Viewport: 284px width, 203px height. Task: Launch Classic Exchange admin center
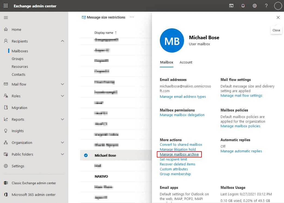pos(33,183)
